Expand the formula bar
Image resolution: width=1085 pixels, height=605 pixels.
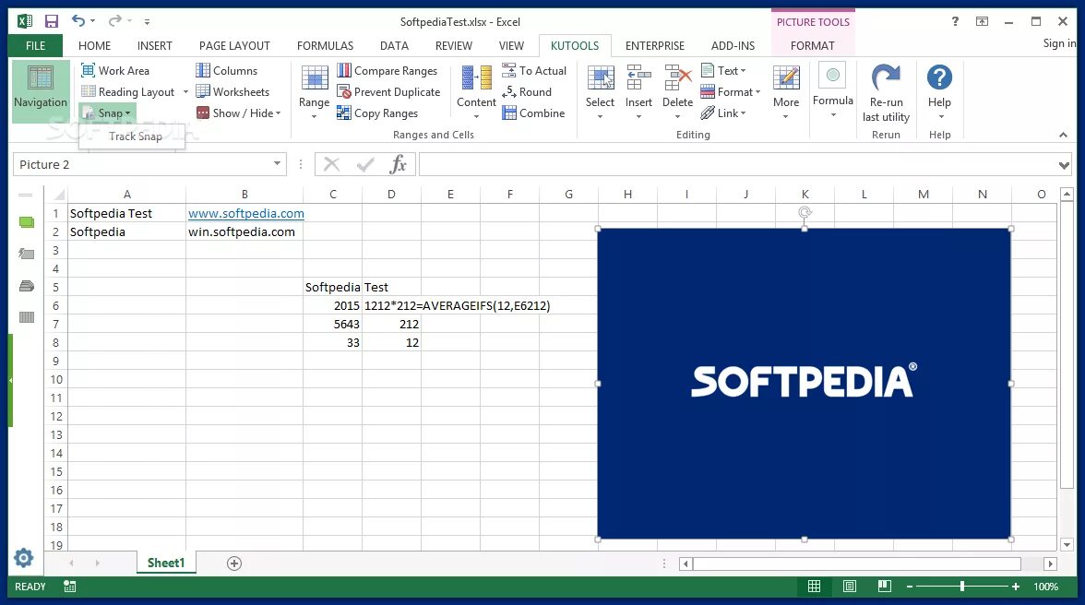(1064, 164)
